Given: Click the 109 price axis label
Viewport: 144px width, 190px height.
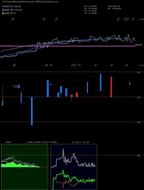Looking at the screenshot, I should [139, 122].
